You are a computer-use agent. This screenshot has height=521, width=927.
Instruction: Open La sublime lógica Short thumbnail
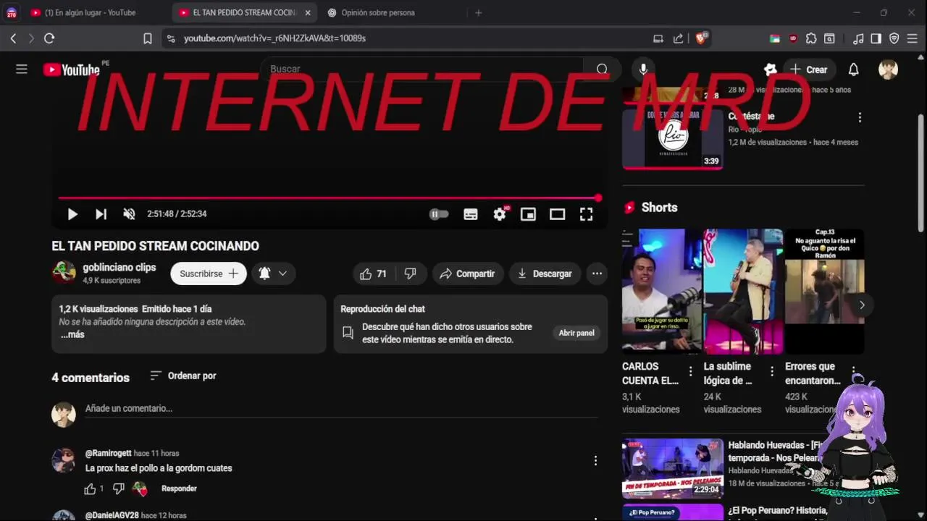[x=743, y=292]
